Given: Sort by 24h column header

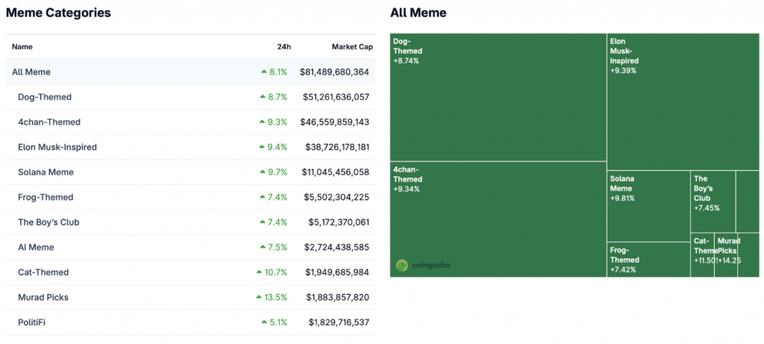Looking at the screenshot, I should tap(284, 47).
